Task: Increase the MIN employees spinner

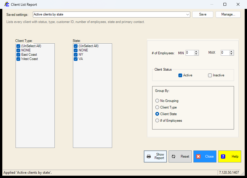Action: 196,51
